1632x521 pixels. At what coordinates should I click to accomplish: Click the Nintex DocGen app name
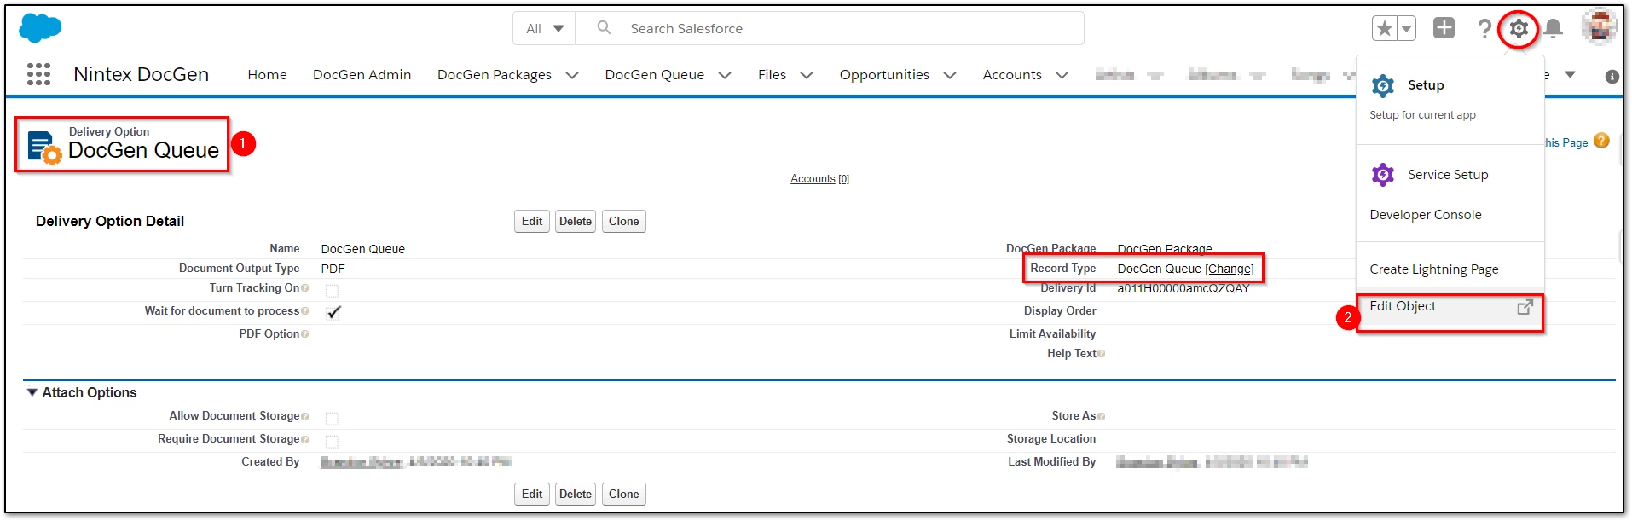(142, 75)
